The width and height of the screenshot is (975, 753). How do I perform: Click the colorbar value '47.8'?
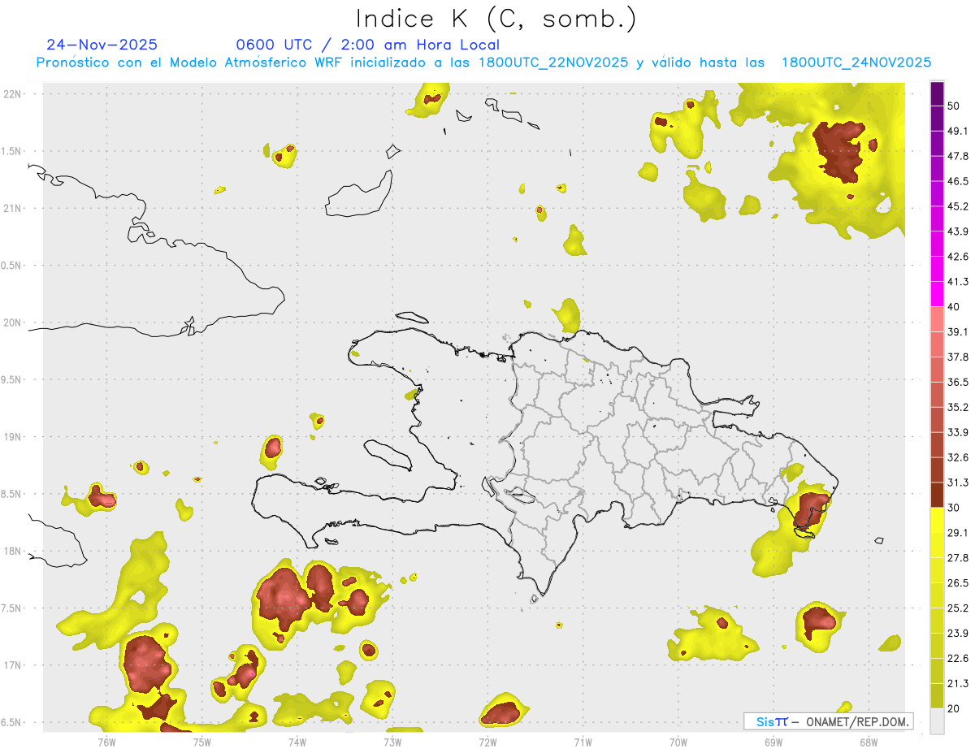coord(958,156)
